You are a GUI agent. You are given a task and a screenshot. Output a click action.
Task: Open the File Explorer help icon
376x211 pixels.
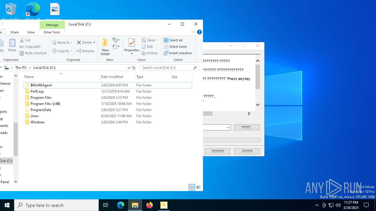tap(199, 32)
